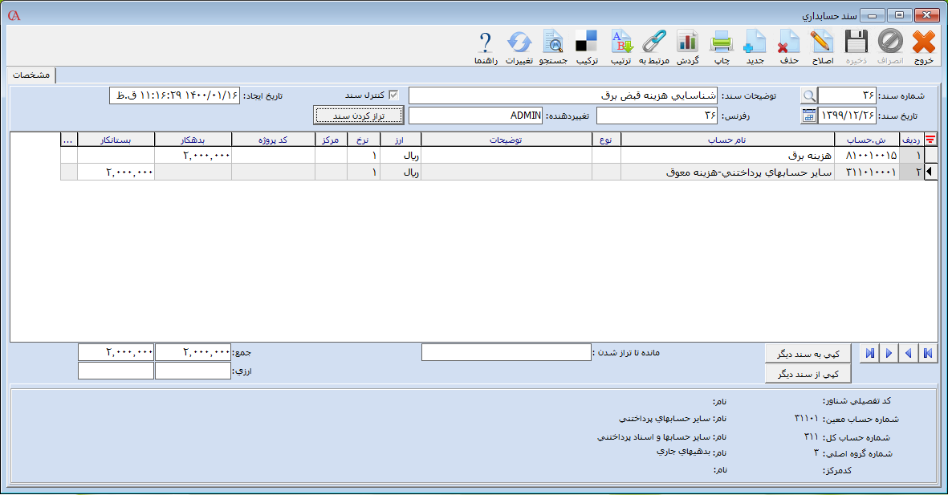Image resolution: width=948 pixels, height=495 pixels.
Task: Click the خروج (Exit) toolbar icon
Action: pos(924,42)
